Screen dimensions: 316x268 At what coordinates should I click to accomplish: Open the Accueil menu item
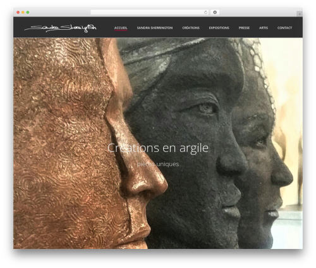(x=121, y=28)
